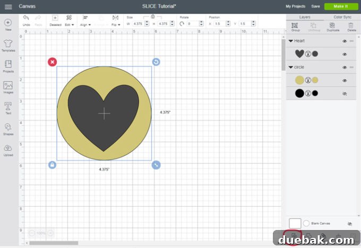Click the Heart group drag handle
Screen dimensions: 361x248
(351, 41)
